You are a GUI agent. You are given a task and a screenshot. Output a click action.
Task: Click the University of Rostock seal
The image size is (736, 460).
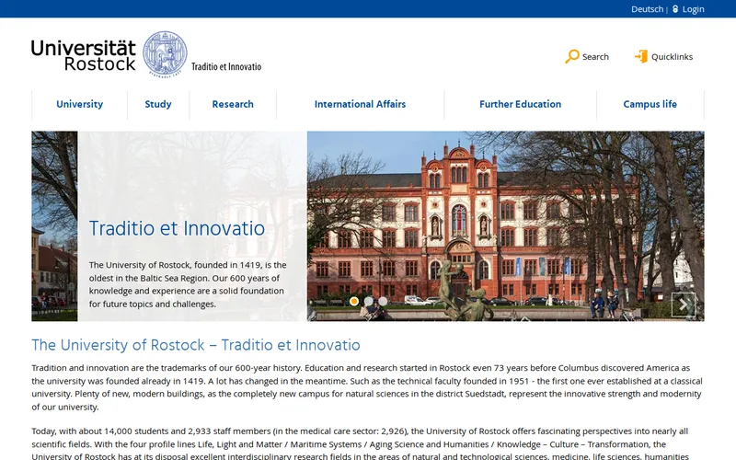point(165,54)
